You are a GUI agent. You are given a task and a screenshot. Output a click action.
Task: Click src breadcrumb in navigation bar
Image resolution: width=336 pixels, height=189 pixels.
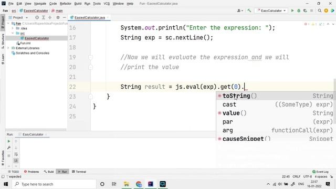tap(14, 10)
